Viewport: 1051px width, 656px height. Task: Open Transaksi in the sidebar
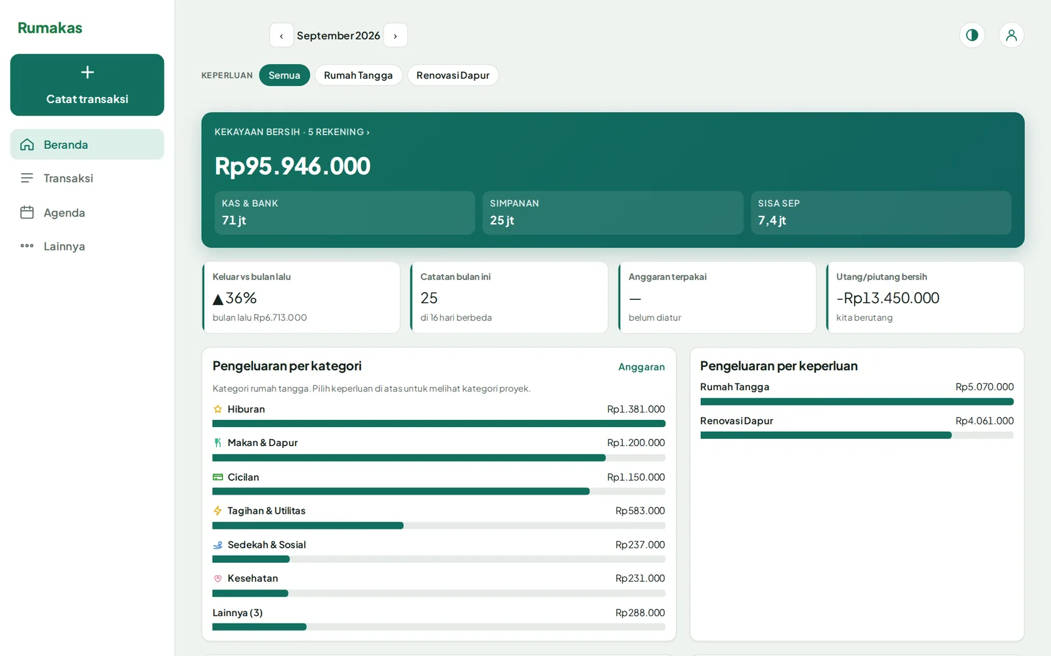pos(87,178)
